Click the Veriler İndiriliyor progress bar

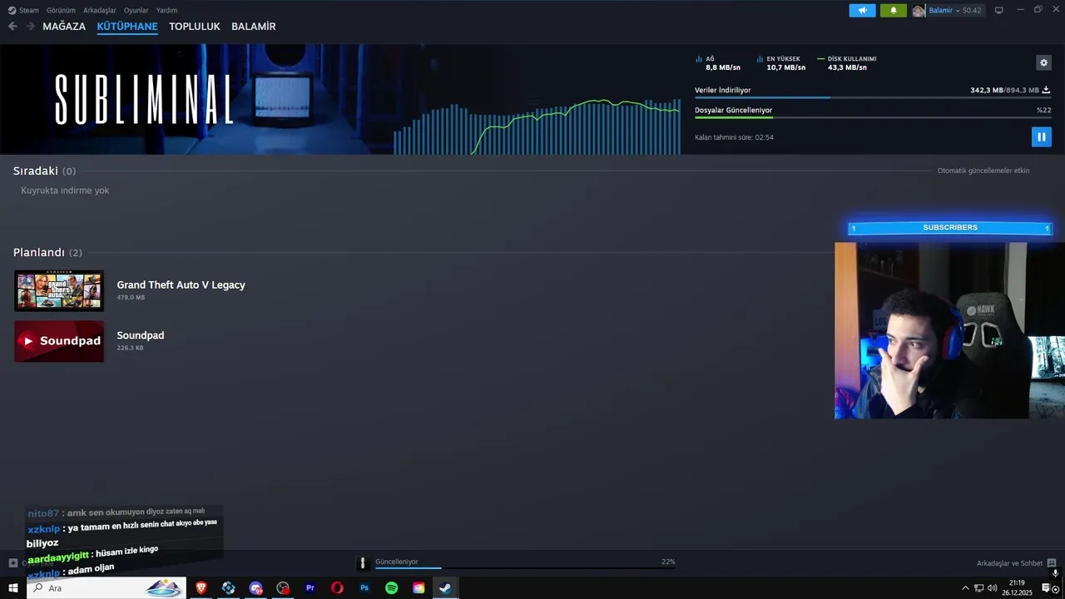pyautogui.click(x=873, y=97)
